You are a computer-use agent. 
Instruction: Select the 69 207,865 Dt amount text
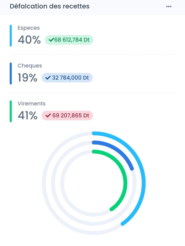71,116
